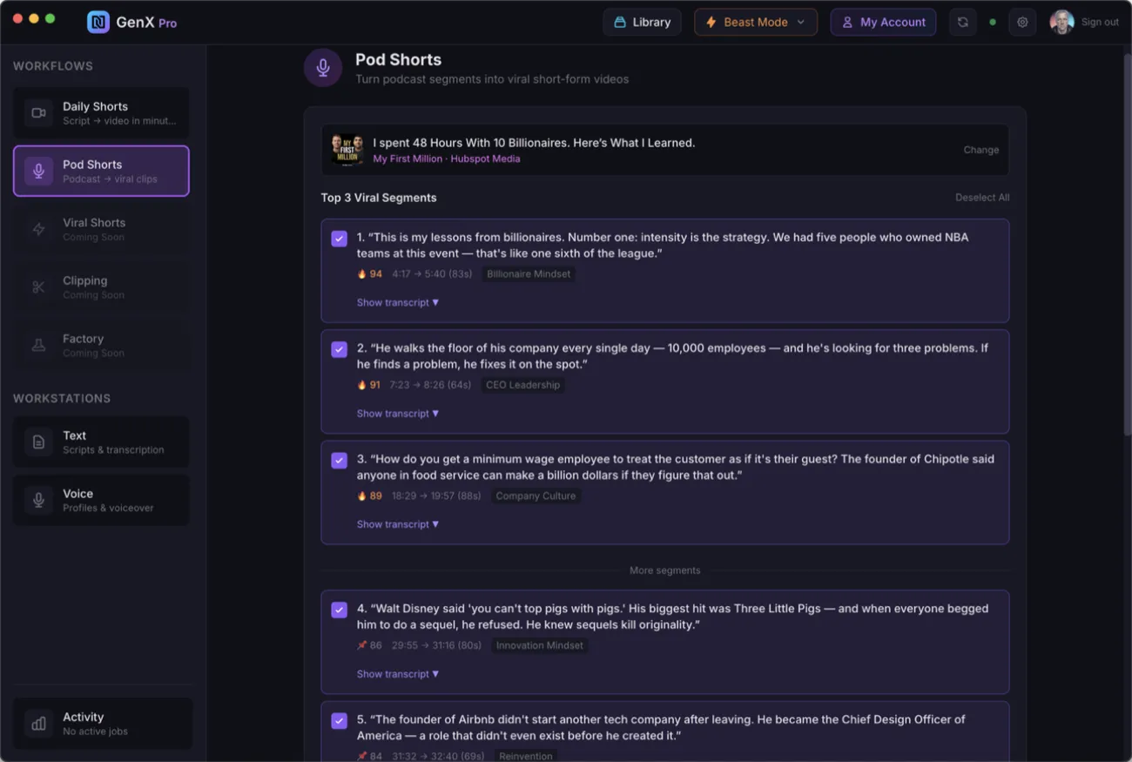Image resolution: width=1132 pixels, height=762 pixels.
Task: Select the Pod Shorts workflow
Action: pos(101,171)
